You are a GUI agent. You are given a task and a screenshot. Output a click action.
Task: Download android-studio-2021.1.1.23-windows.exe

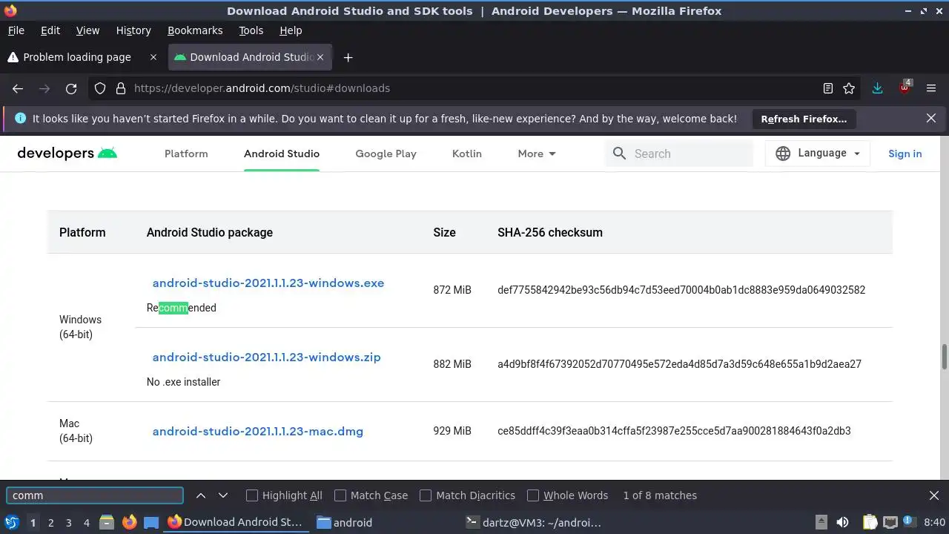pyautogui.click(x=268, y=283)
